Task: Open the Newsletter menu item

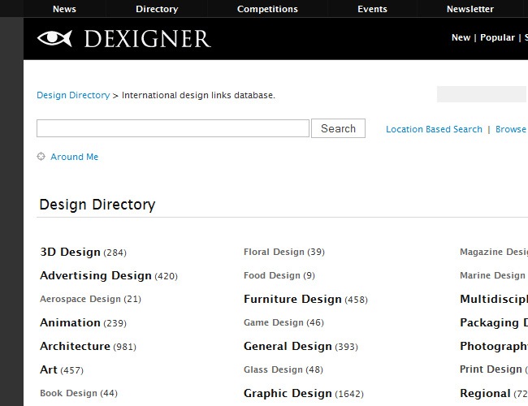Action: pos(470,9)
